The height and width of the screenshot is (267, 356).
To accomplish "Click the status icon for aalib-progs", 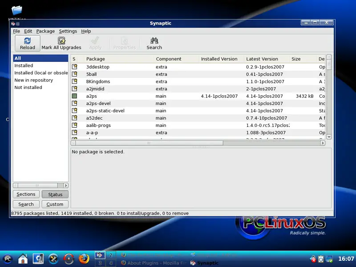I will [74, 125].
